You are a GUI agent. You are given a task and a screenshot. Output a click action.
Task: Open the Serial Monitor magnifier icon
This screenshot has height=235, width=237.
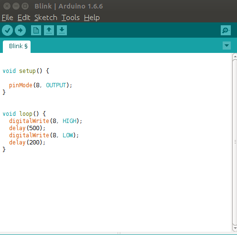pos(226,30)
